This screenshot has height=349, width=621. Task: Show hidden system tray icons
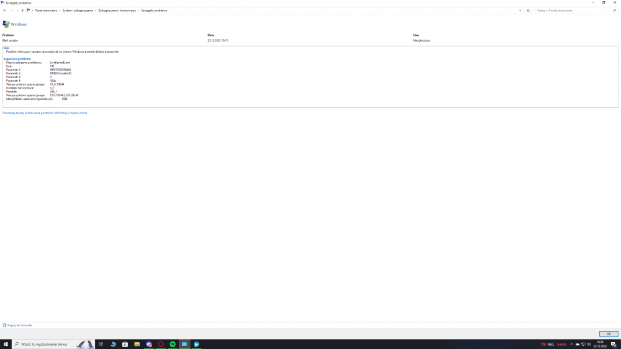pyautogui.click(x=571, y=344)
